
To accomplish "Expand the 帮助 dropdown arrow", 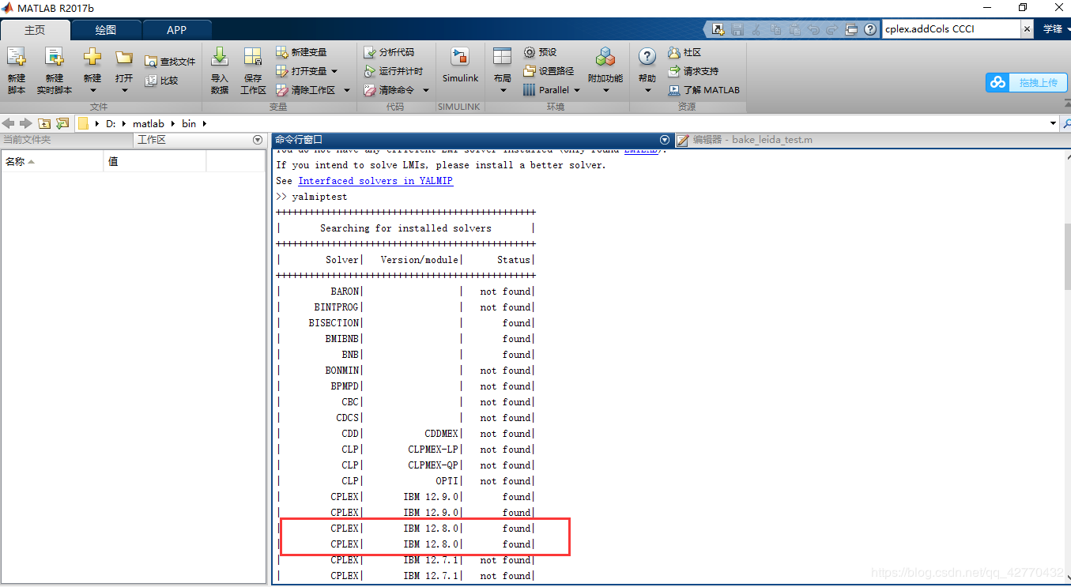I will [647, 90].
